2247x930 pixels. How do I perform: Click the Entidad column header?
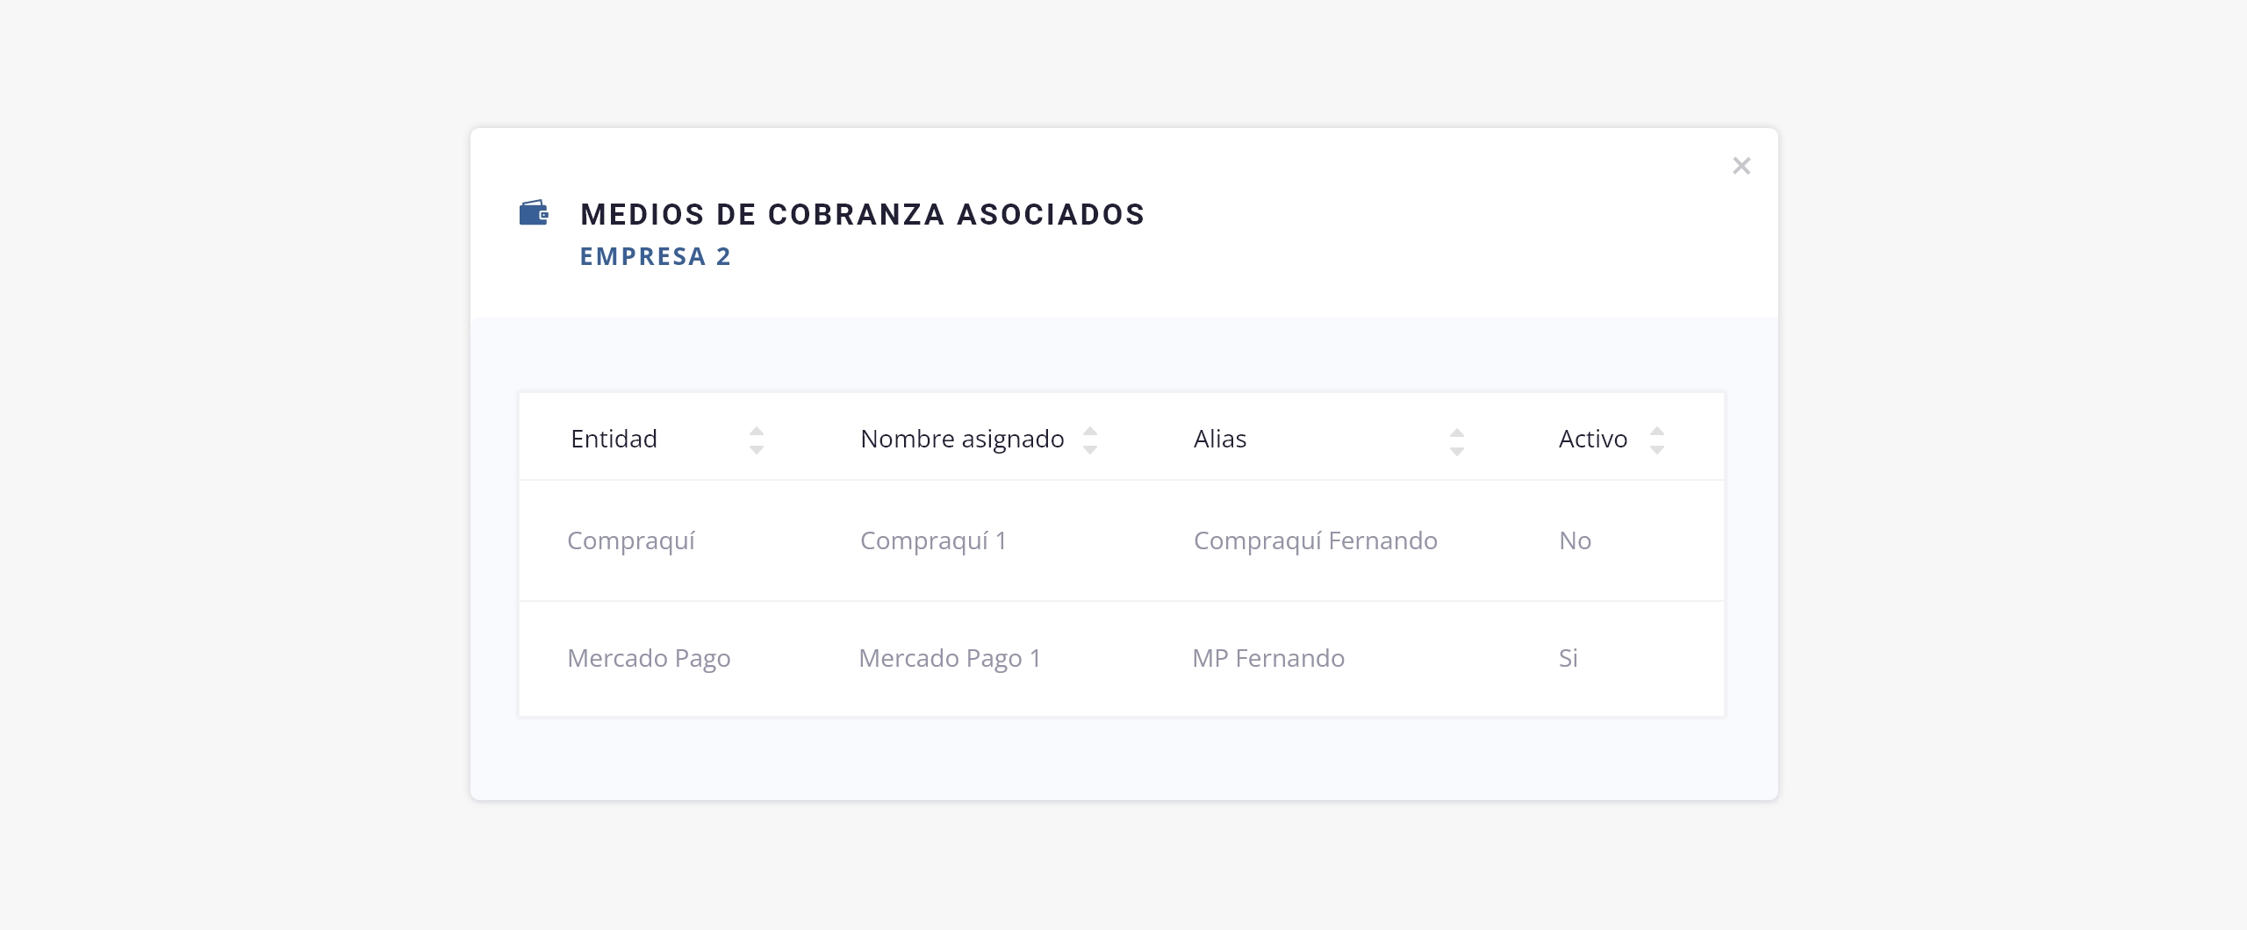(614, 439)
